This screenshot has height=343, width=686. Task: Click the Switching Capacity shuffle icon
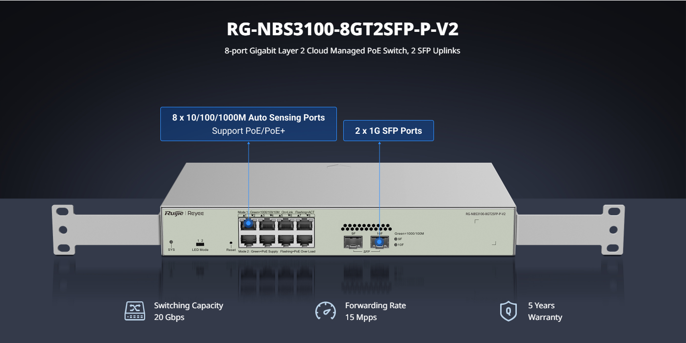135,311
